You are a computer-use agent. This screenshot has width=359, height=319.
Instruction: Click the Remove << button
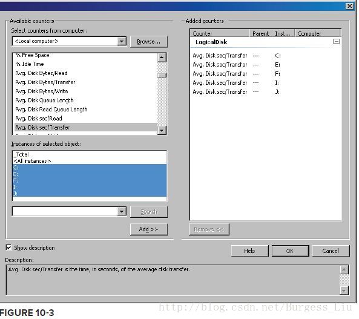(x=209, y=229)
